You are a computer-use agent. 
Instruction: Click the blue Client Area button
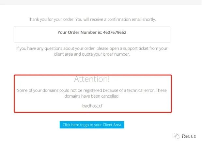(92, 125)
